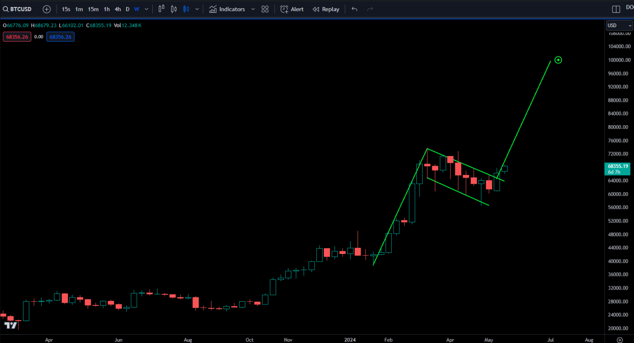Viewport: 634px width, 343px height.
Task: Click the undo arrow
Action: tap(354, 9)
